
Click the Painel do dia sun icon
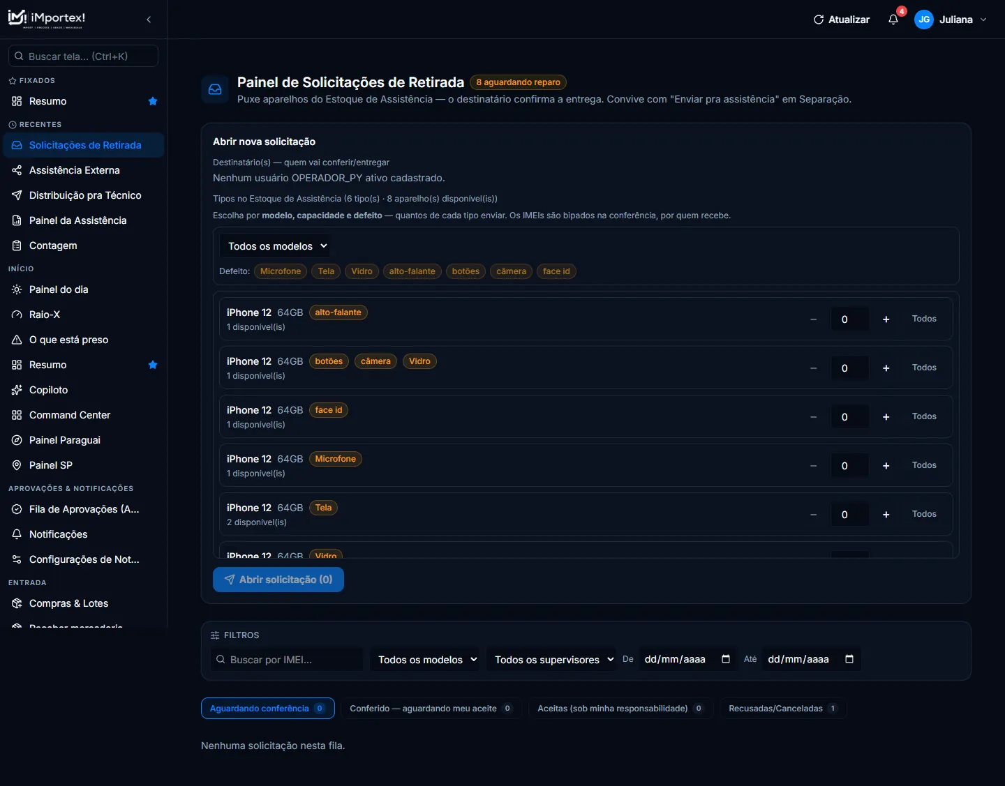click(17, 289)
